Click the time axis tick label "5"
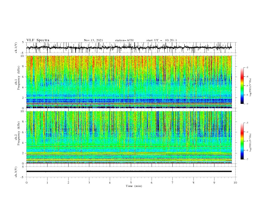Viewport: 265px width, 205px height. (131, 183)
